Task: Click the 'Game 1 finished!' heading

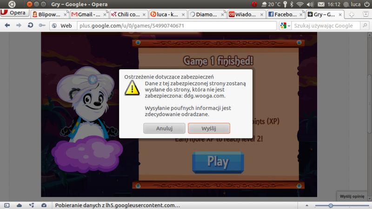Action: click(218, 61)
